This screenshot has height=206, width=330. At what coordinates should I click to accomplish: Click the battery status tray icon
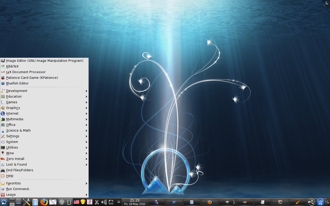tap(69, 202)
